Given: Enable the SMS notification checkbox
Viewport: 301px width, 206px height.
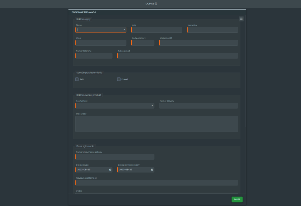Looking at the screenshot, I should pos(77,79).
